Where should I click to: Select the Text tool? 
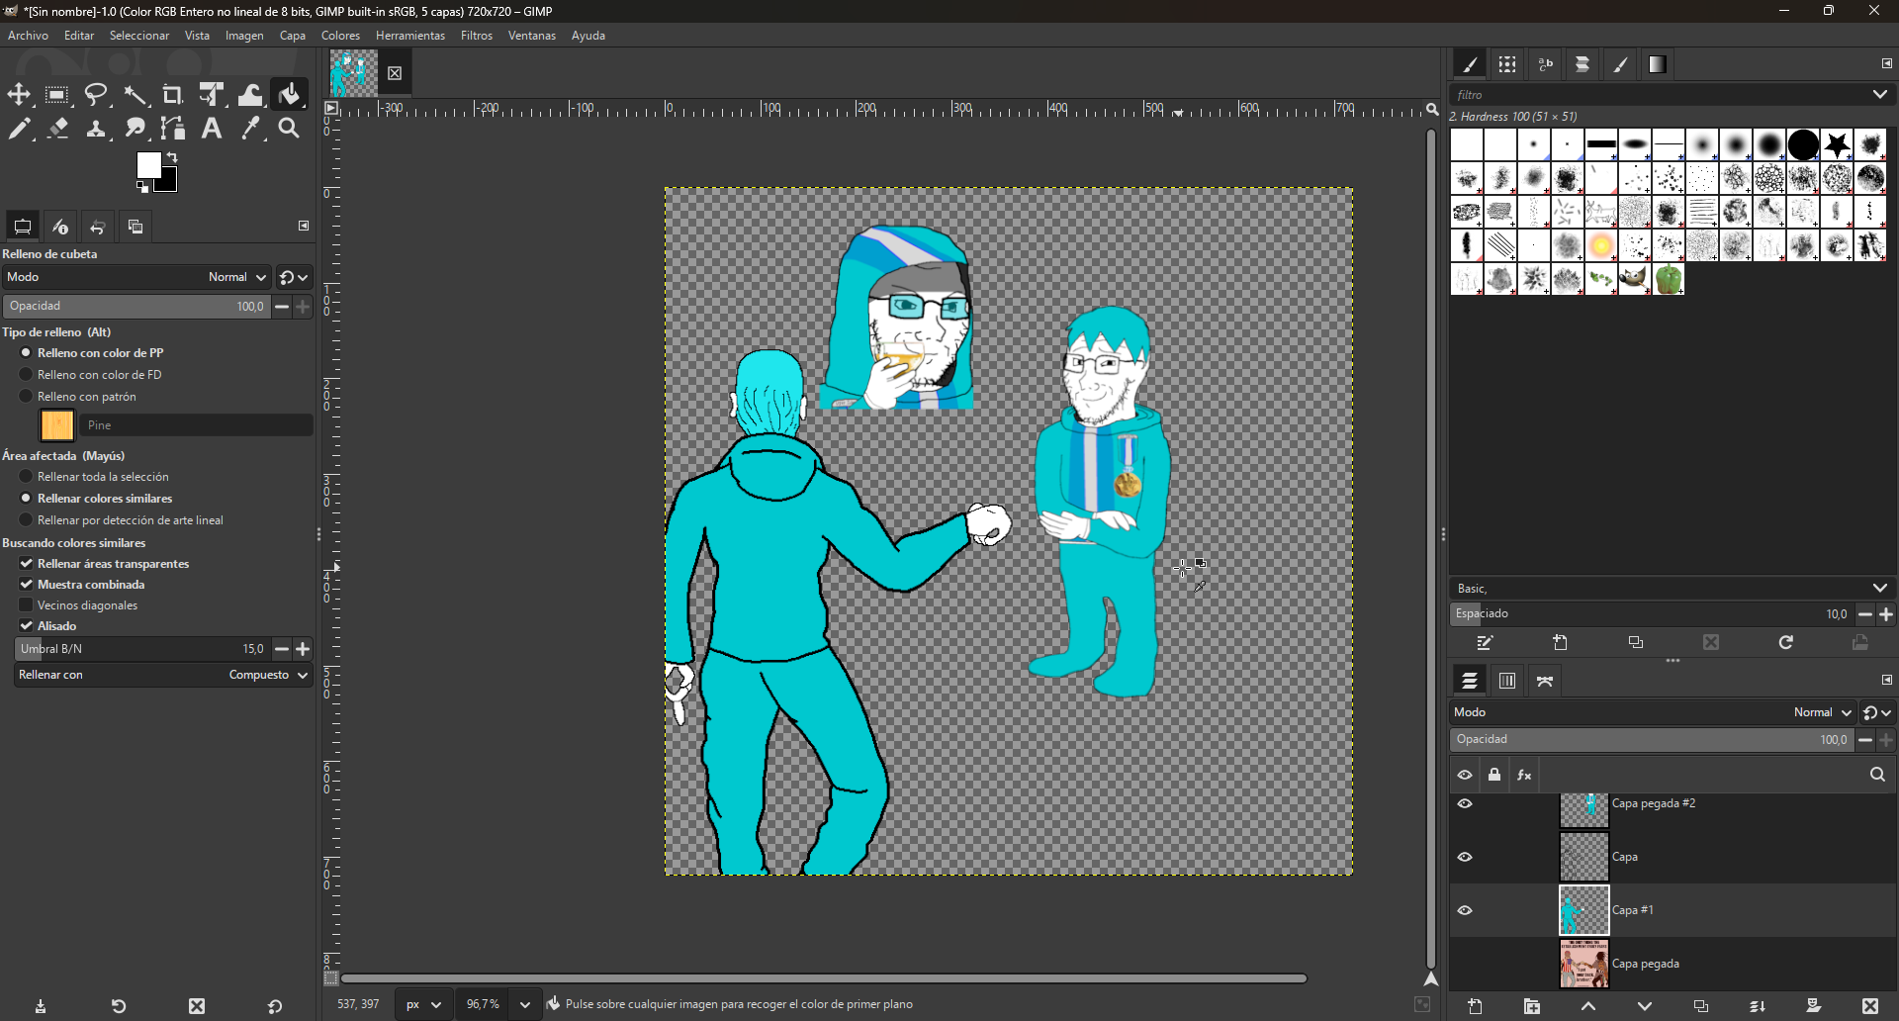pyautogui.click(x=211, y=129)
